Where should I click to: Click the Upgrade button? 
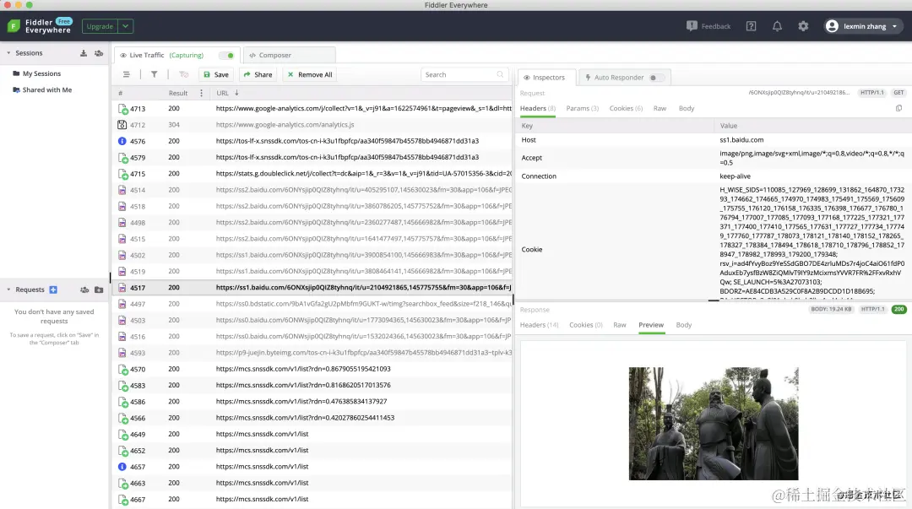100,26
